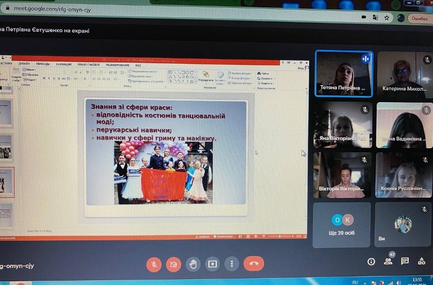The image size is (433, 285).
Task: Select your own 'Ви' tile
Action: pyautogui.click(x=403, y=224)
